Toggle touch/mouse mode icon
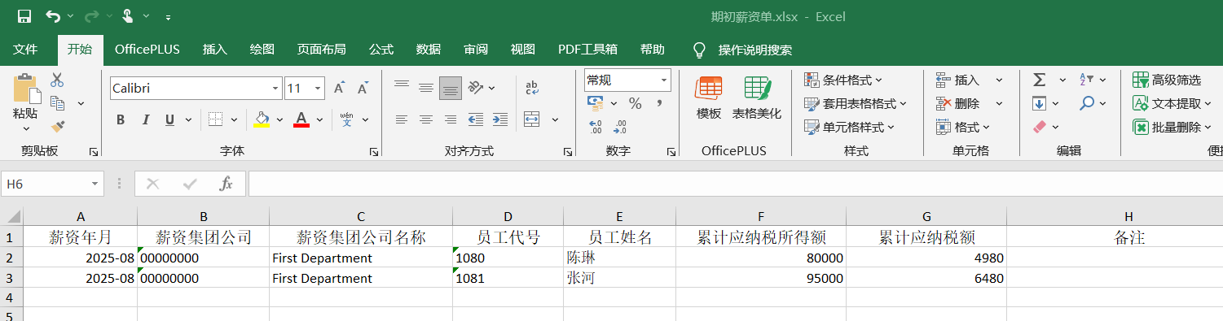The height and width of the screenshot is (321, 1223). click(128, 16)
